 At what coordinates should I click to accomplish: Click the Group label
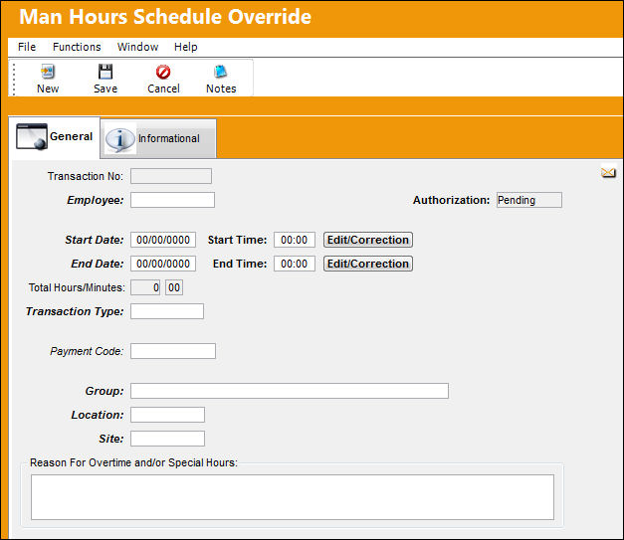click(104, 391)
